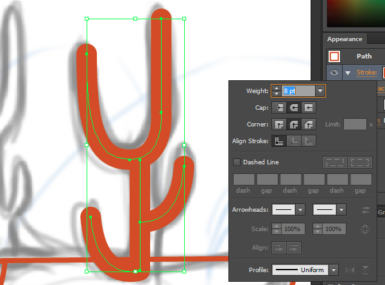
Task: Select the Round Cap stroke option
Action: coord(294,108)
